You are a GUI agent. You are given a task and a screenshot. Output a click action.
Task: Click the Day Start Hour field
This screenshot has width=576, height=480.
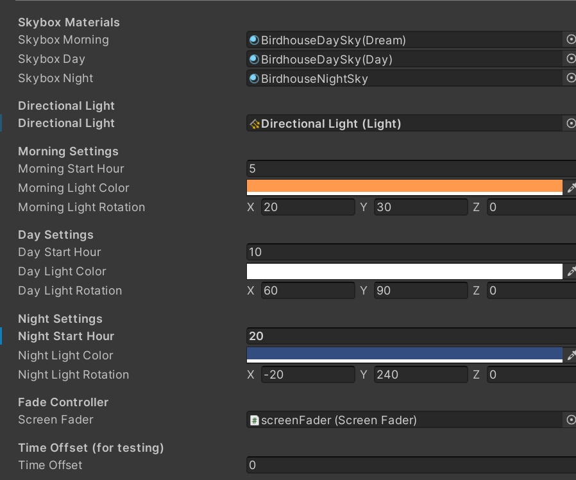(411, 252)
